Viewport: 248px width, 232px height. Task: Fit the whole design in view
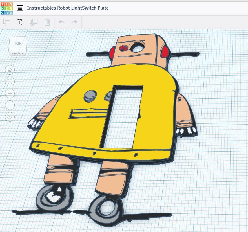pos(10,82)
